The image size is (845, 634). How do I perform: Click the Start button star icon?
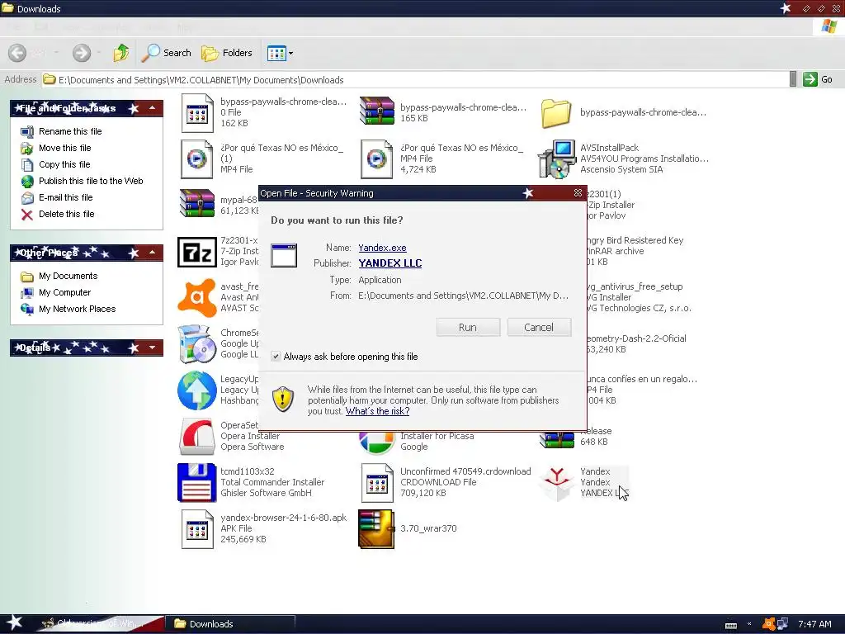click(13, 624)
